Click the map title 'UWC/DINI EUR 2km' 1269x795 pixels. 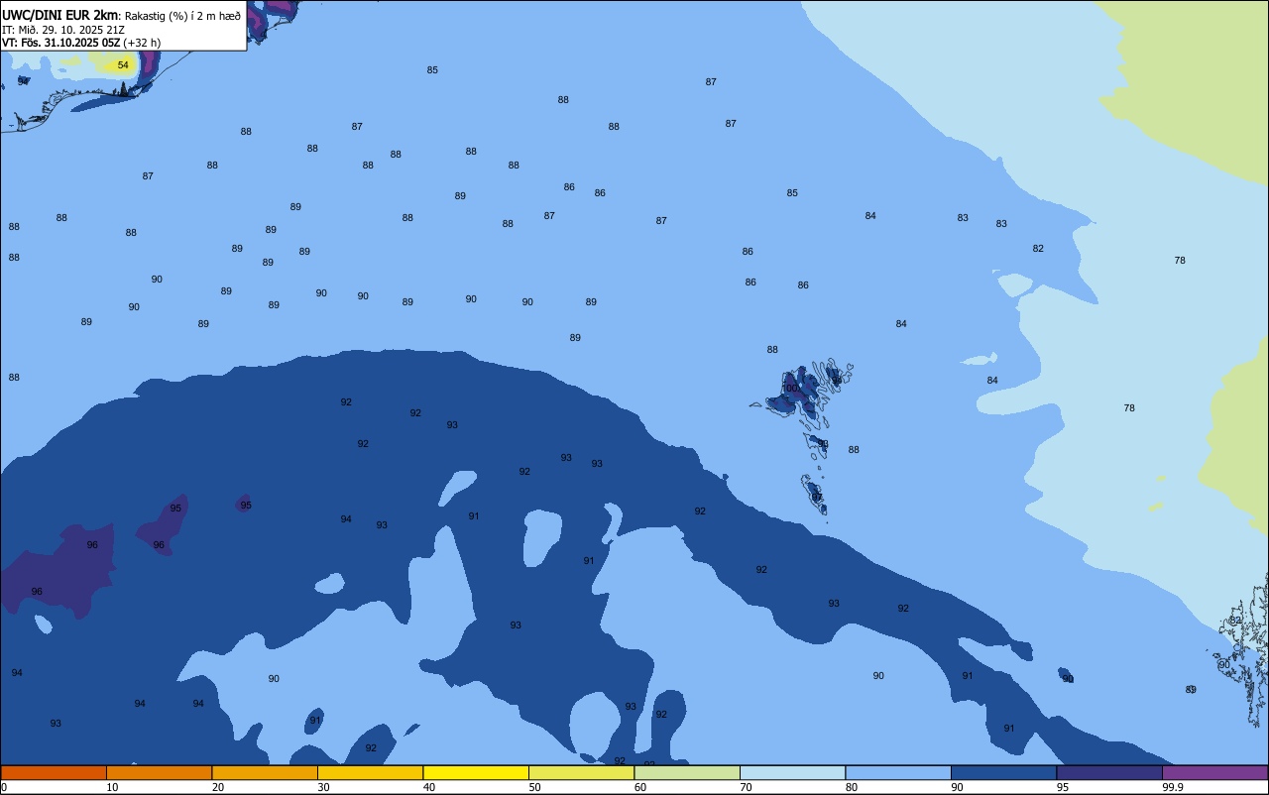click(59, 15)
